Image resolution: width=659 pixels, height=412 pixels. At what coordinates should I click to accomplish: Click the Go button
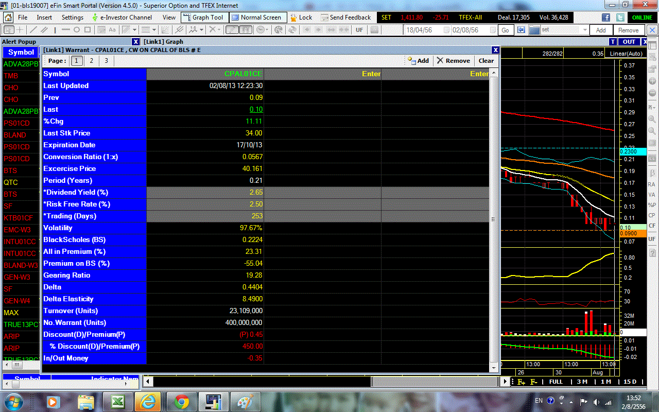505,30
